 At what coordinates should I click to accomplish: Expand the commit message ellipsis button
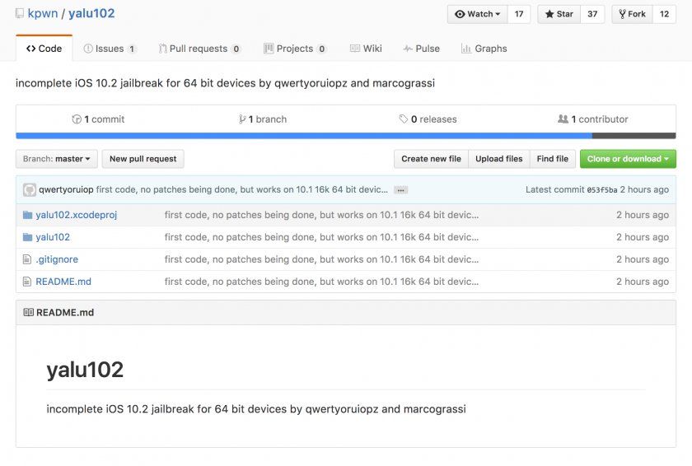400,190
